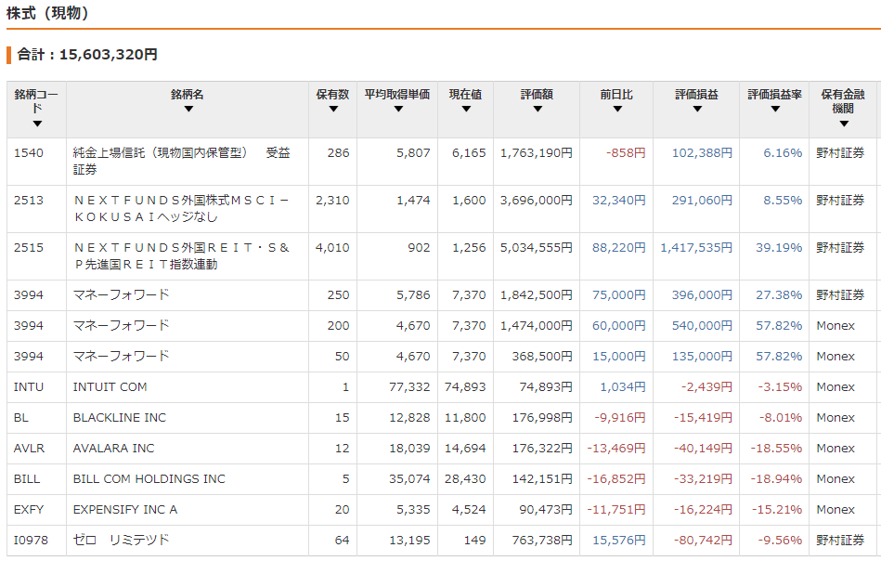This screenshot has width=881, height=561.
Task: Sort by 評価損益 column arrow
Action: click(697, 109)
